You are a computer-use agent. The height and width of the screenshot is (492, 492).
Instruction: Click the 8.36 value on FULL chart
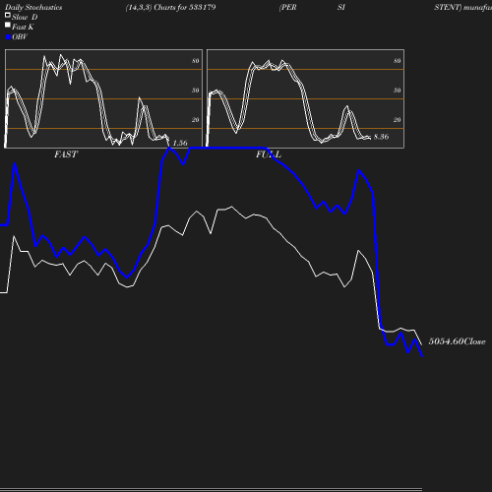tap(381, 137)
